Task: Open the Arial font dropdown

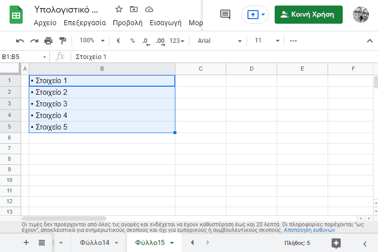Action: (x=219, y=41)
